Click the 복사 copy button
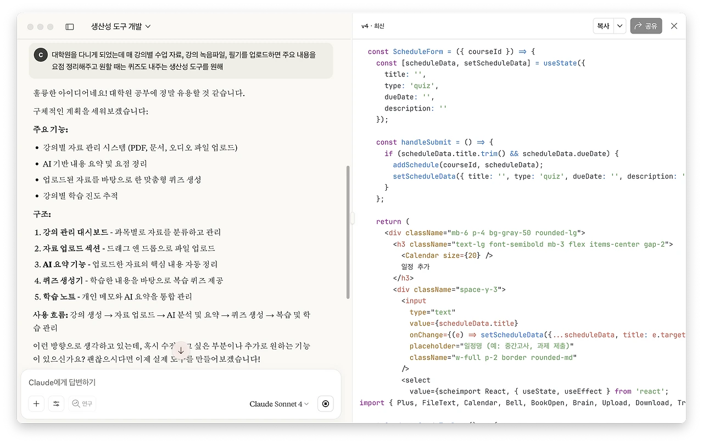 click(603, 26)
